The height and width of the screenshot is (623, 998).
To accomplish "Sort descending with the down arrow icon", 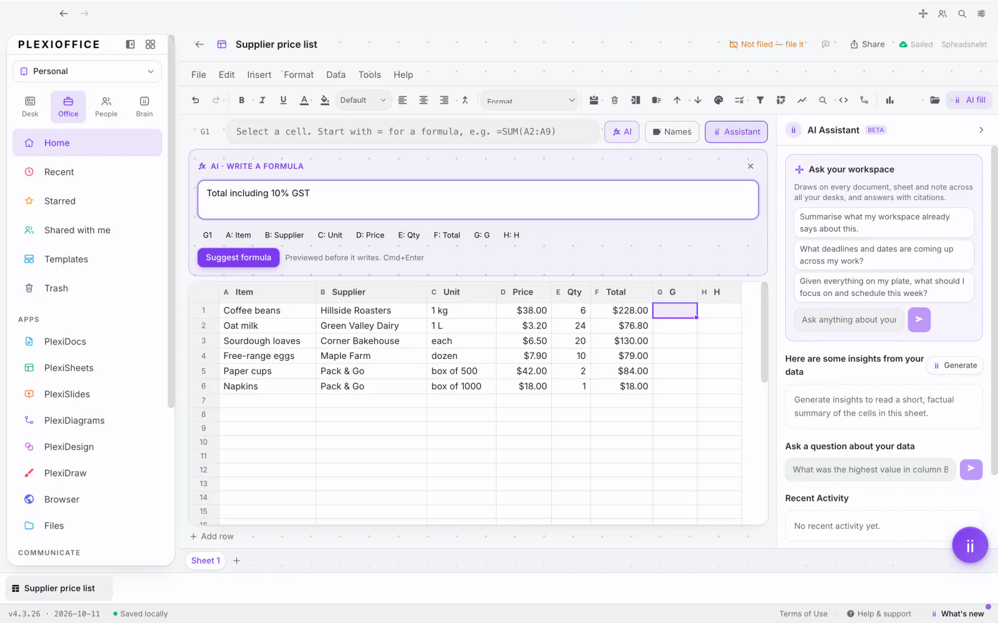I will (698, 100).
